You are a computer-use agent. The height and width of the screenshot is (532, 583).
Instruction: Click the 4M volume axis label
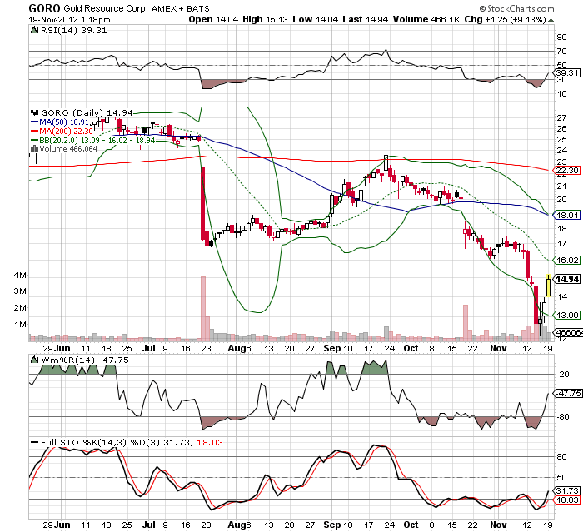click(x=20, y=275)
